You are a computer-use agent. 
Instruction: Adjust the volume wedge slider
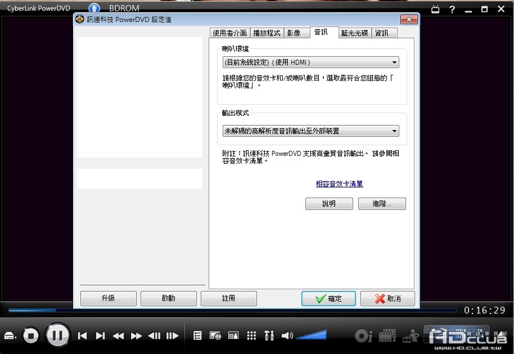(x=312, y=335)
